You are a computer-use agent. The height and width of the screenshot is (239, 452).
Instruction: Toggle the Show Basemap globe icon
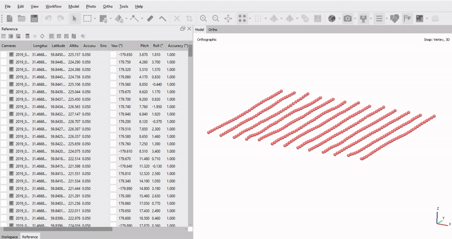(332, 18)
